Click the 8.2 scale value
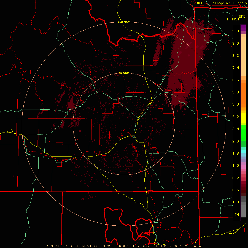This screenshot has height=248, width=248. 236,55
